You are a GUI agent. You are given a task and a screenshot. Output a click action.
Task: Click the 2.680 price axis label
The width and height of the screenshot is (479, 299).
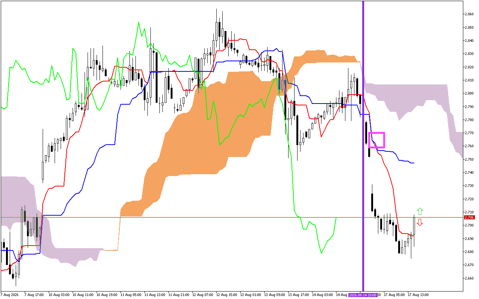[469, 252]
